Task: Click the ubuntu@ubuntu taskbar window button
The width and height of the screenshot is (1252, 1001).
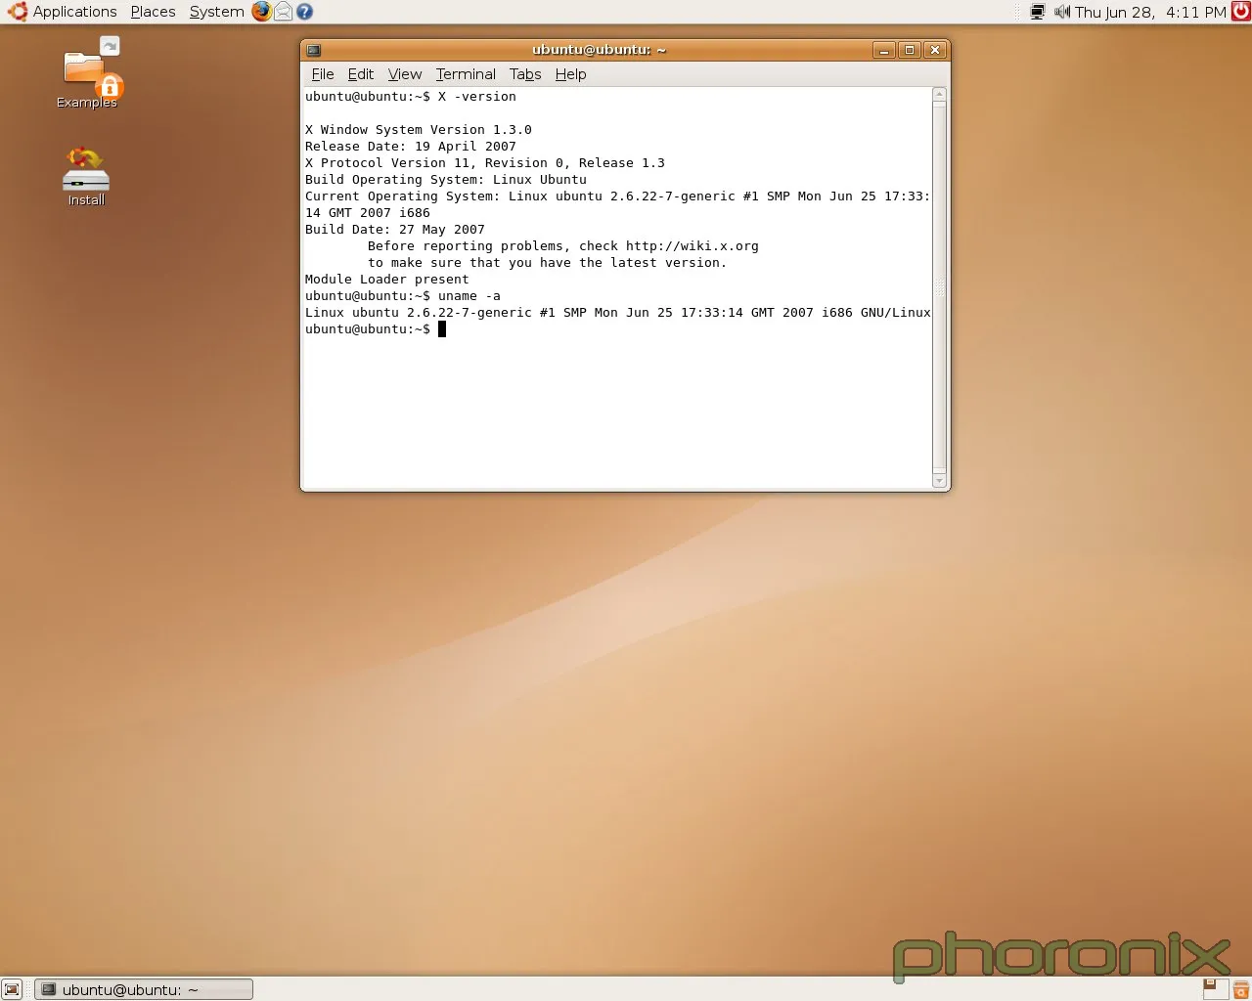Action: tap(144, 989)
